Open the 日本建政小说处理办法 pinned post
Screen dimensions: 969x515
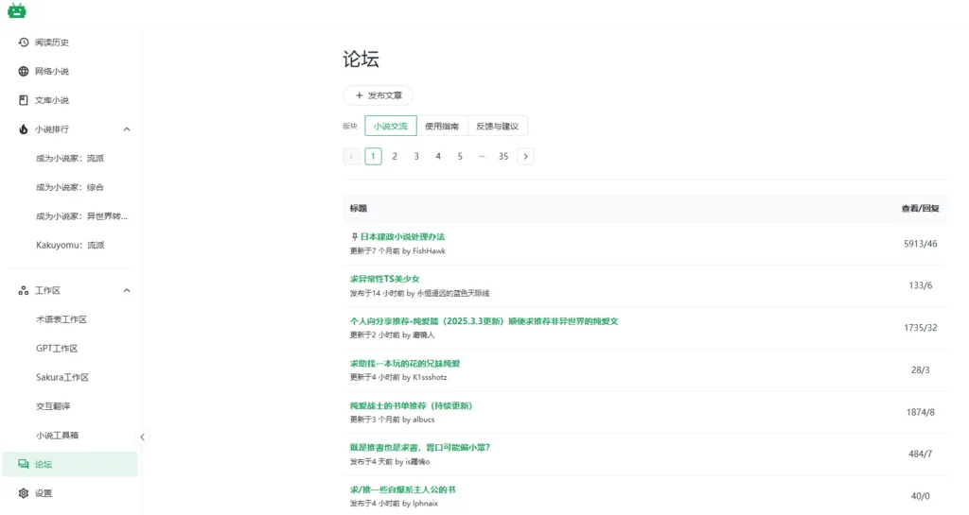click(402, 236)
